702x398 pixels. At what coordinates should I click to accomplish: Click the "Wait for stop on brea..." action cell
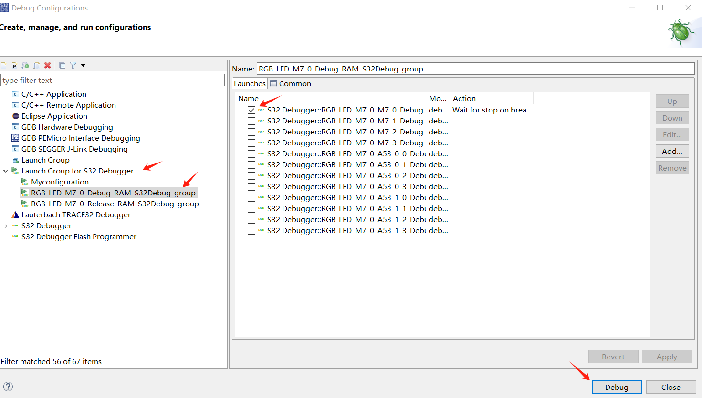coord(492,110)
